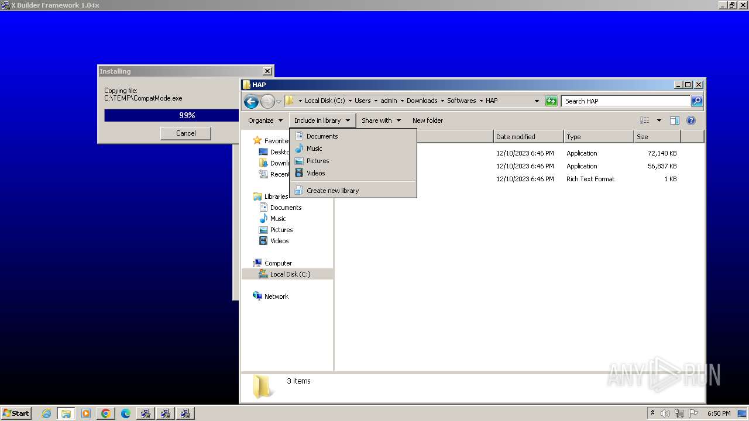The width and height of the screenshot is (749, 421).
Task: Click the Forward navigation arrow in Explorer
Action: pos(267,102)
